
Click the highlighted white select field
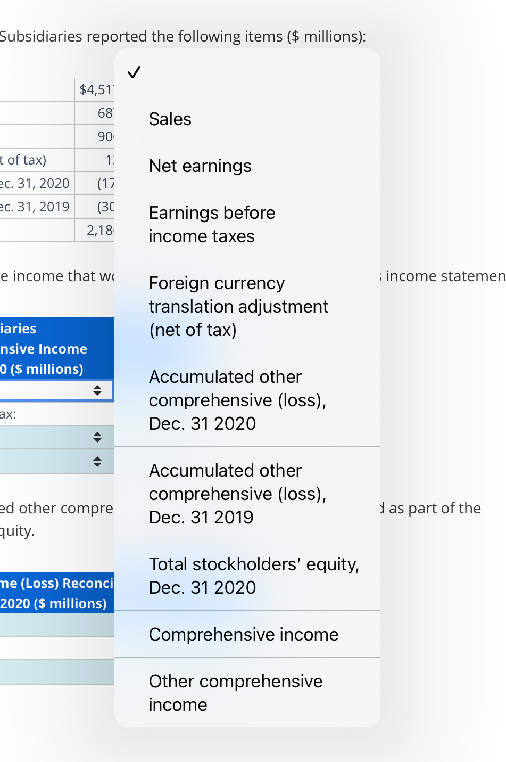point(53,390)
